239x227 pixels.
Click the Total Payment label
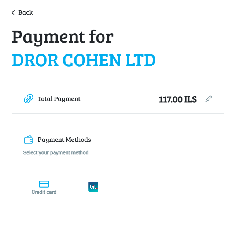click(x=59, y=99)
